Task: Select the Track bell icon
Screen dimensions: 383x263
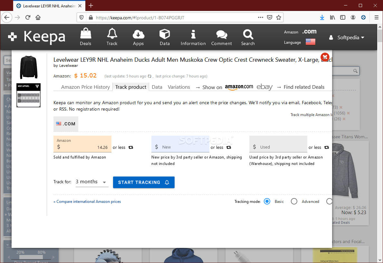Action: 112,37
